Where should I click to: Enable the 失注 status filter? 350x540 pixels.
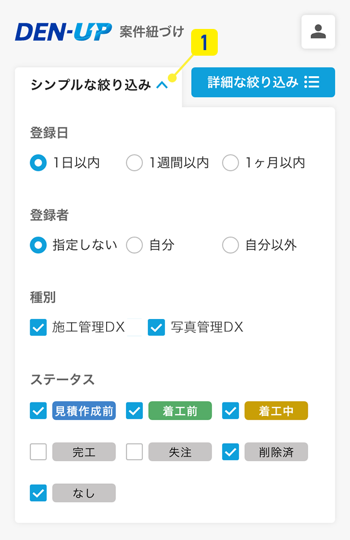[134, 451]
